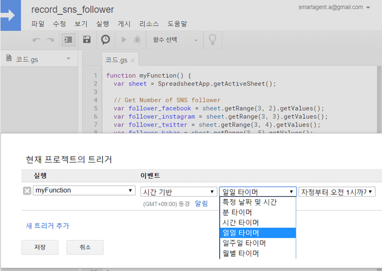Click the undo arrow icon
Screen dimensions: 382x271
point(37,40)
